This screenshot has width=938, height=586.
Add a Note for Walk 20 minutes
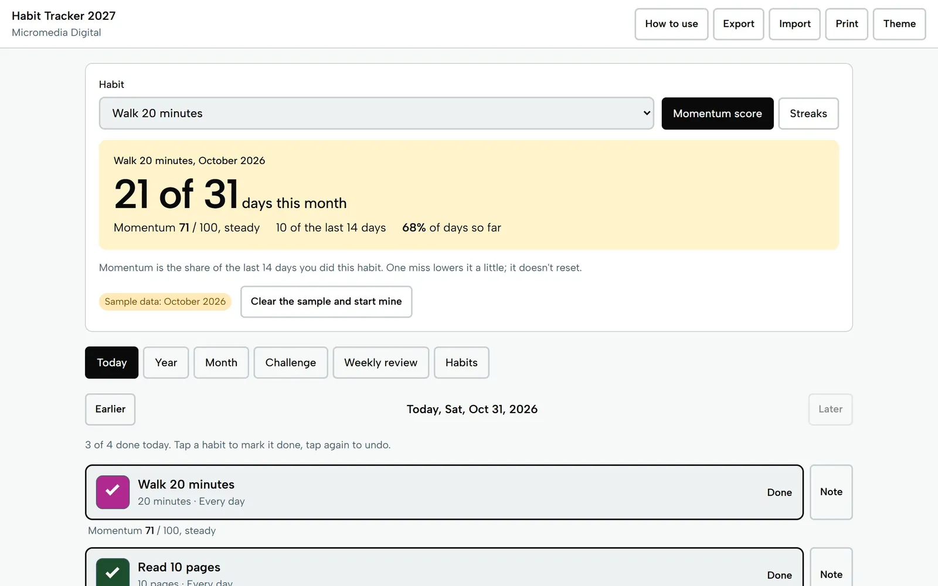coord(831,492)
